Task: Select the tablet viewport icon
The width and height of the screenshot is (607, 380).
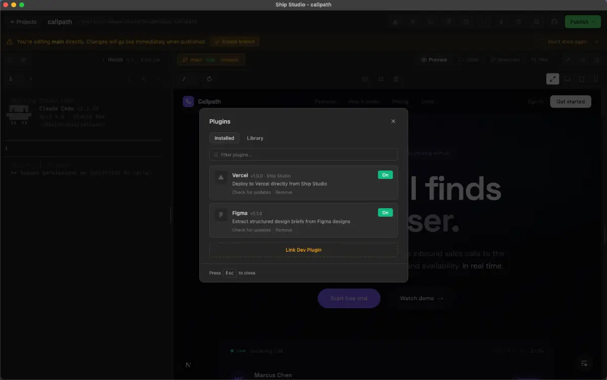Action: (x=582, y=79)
